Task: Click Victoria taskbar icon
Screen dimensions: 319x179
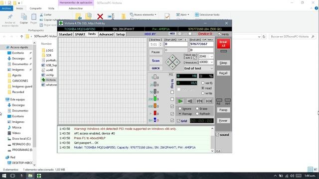Action: click(x=39, y=176)
